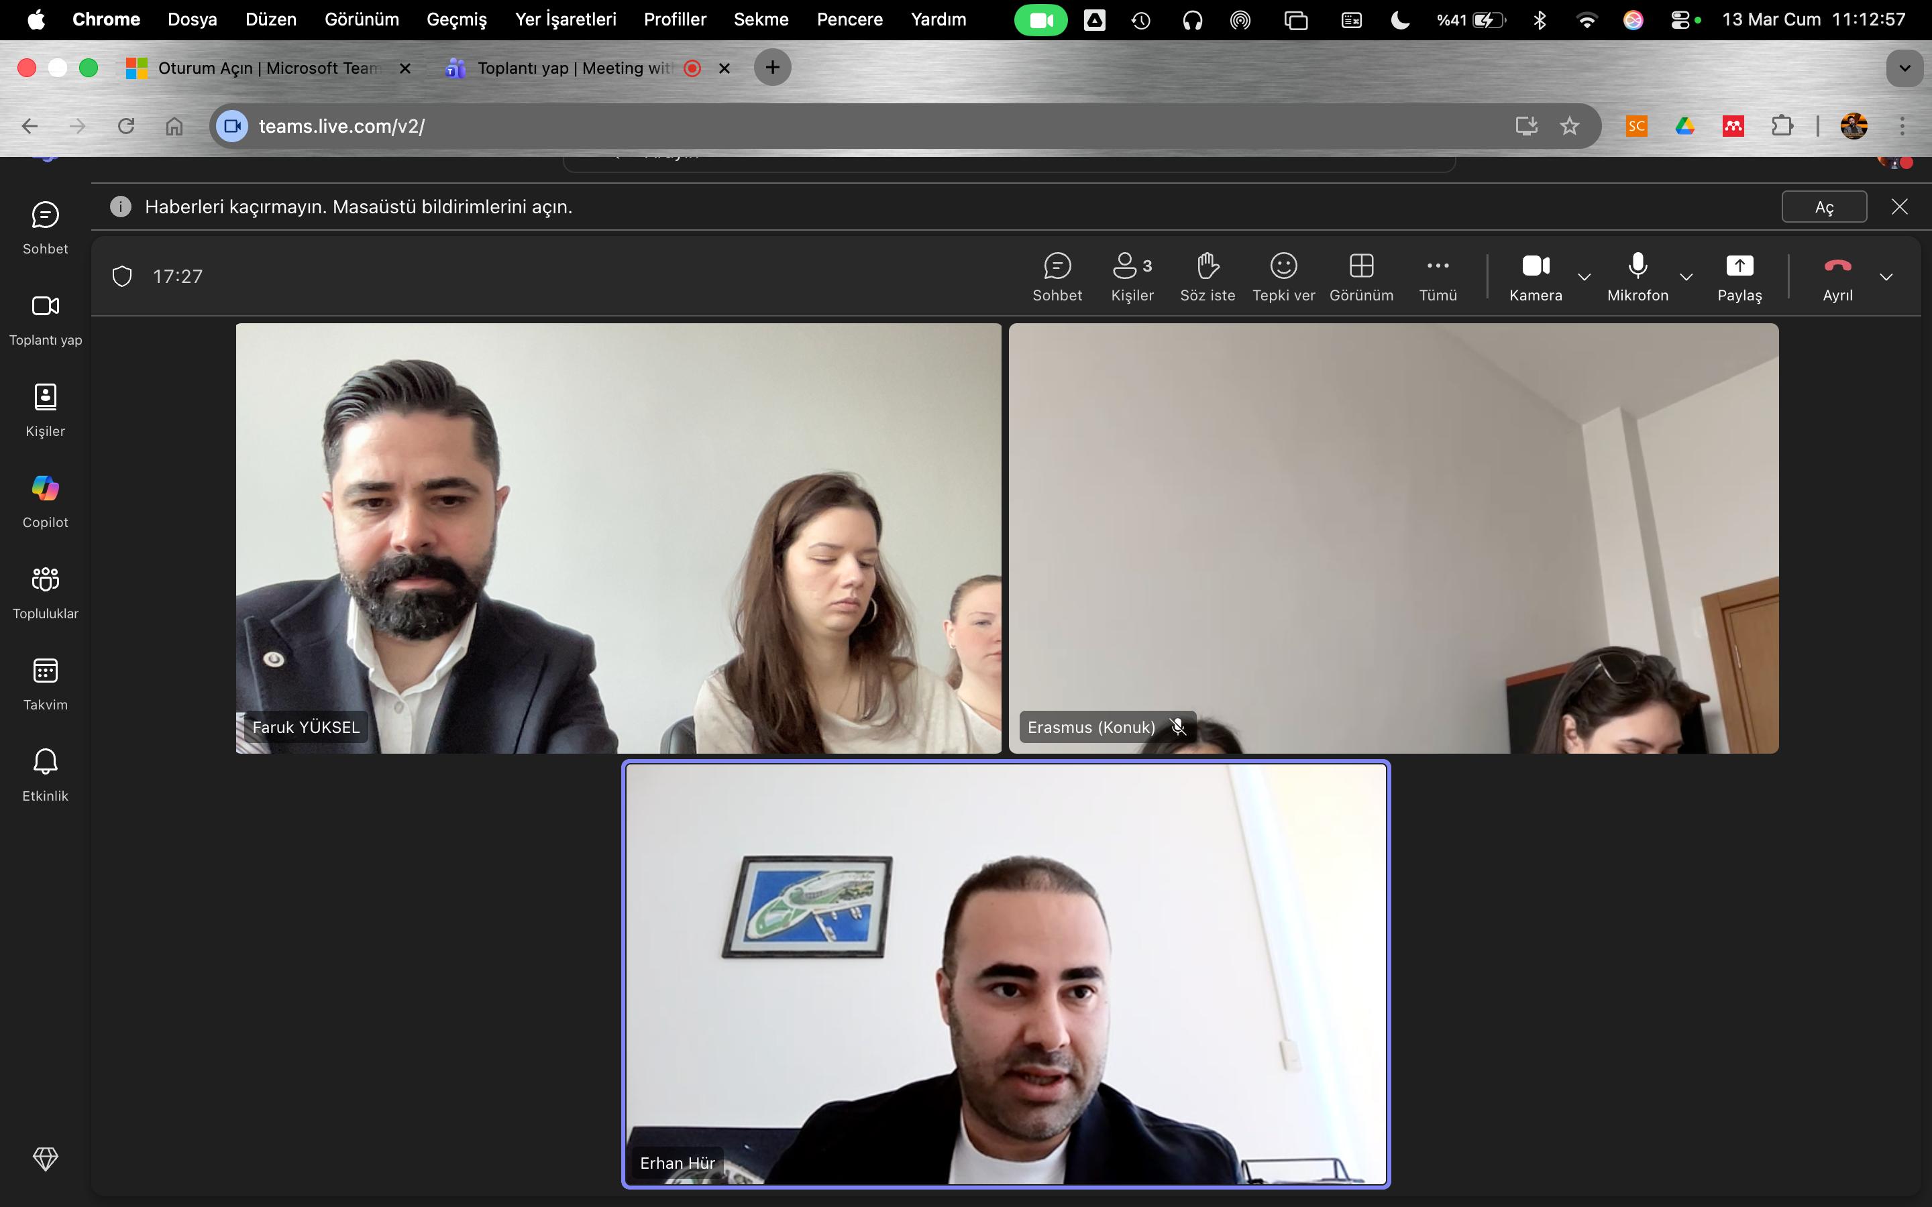Screen dimensions: 1932x1207
Task: Open Etkinlik activity notifications
Action: tap(46, 774)
